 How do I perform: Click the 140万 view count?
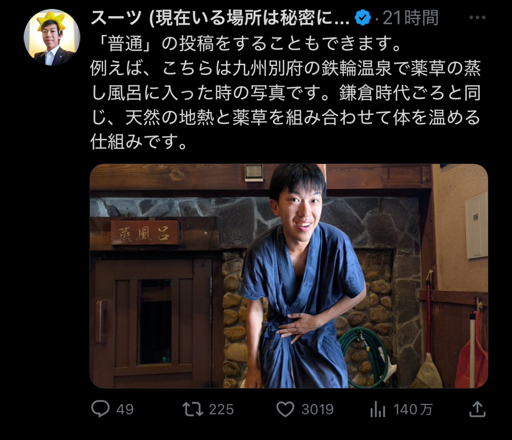[x=413, y=409]
